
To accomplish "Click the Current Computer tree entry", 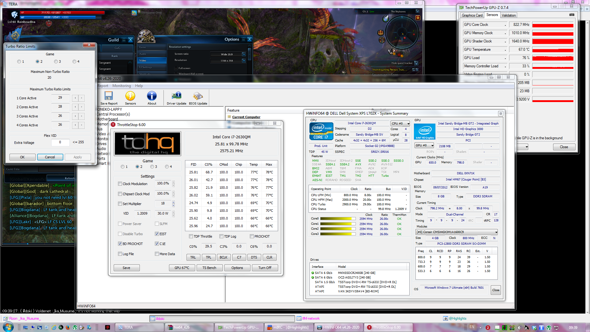I will pyautogui.click(x=246, y=117).
